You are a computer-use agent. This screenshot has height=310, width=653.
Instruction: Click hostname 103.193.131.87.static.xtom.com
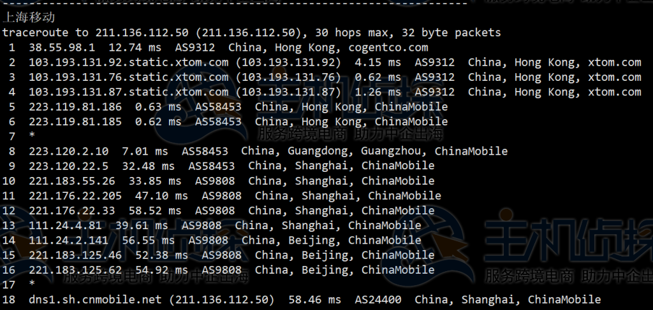128,92
